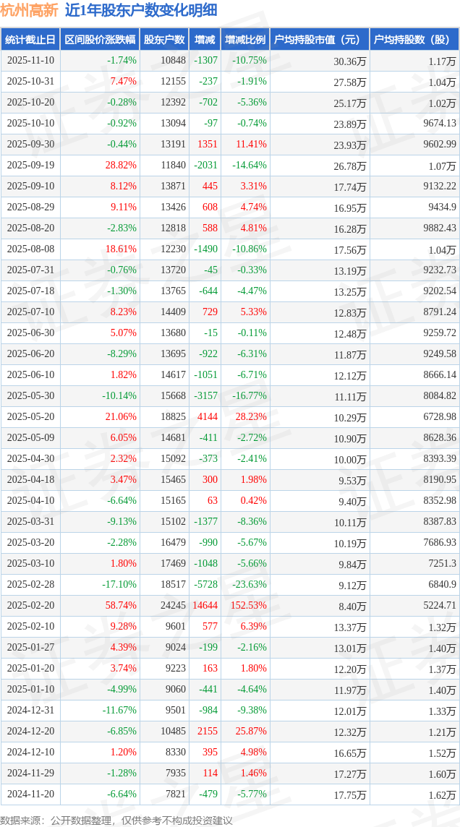Click the 增减 column header

coord(205,40)
